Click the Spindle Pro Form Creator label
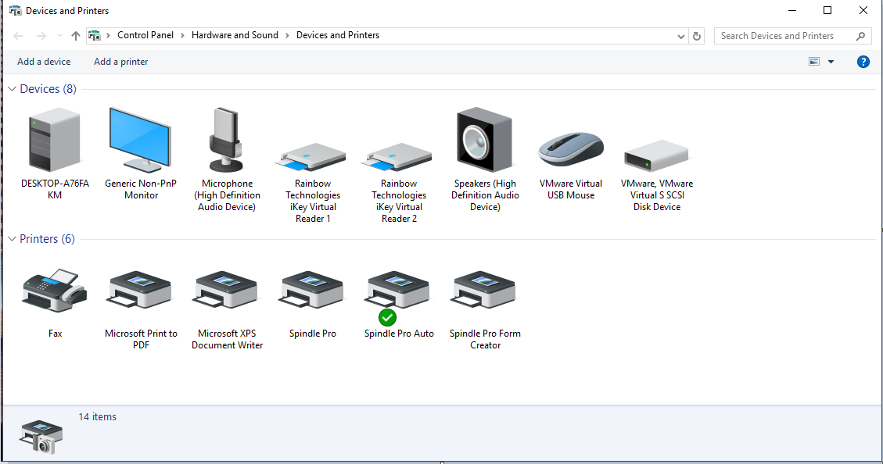 [485, 339]
